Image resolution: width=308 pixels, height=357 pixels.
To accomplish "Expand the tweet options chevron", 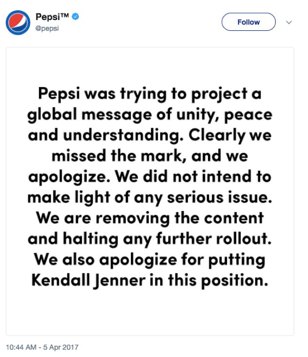I will 289,22.
